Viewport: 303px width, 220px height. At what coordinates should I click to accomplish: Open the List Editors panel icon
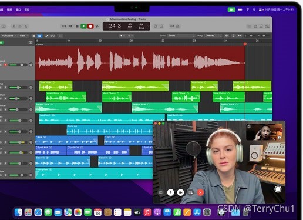pyautogui.click(x=249, y=26)
